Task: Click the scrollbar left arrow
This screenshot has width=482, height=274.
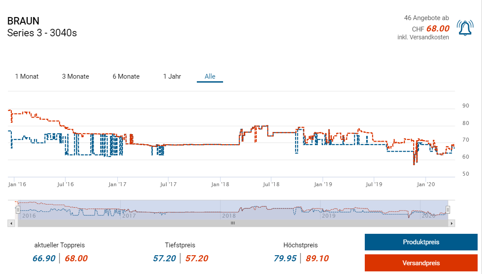Action: click(11, 223)
